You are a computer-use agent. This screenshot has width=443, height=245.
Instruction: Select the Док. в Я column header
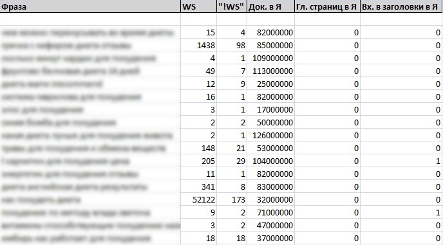click(270, 6)
